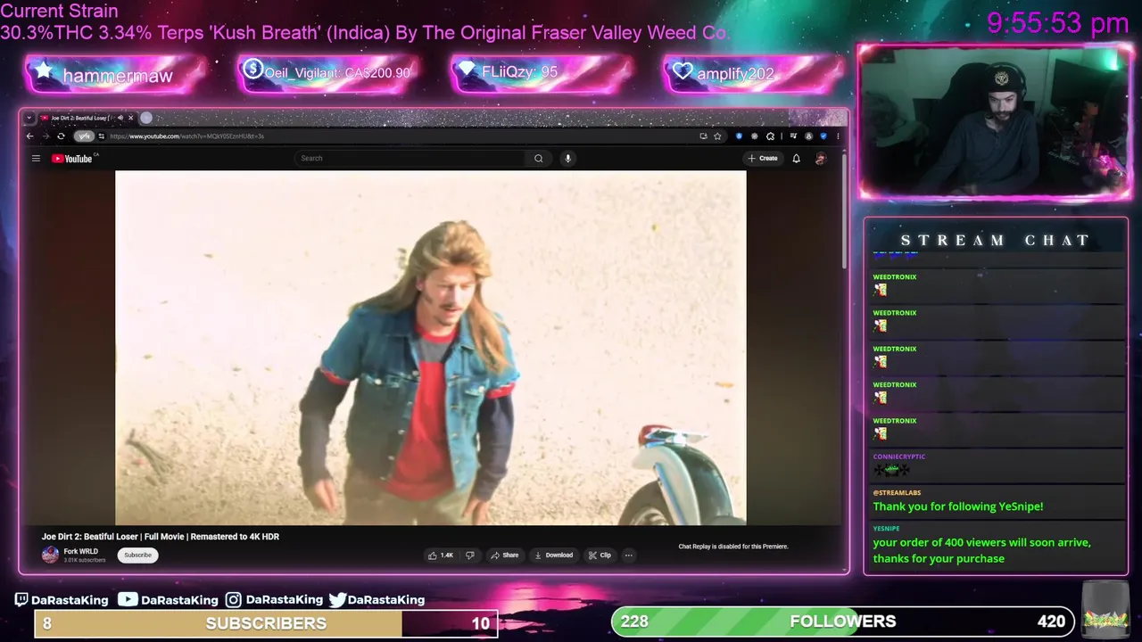Image resolution: width=1142 pixels, height=642 pixels.
Task: Click the Instagram DaRastaKing handle
Action: point(274,600)
